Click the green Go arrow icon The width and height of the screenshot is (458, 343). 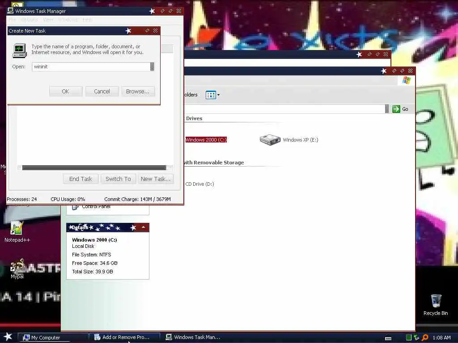click(396, 109)
